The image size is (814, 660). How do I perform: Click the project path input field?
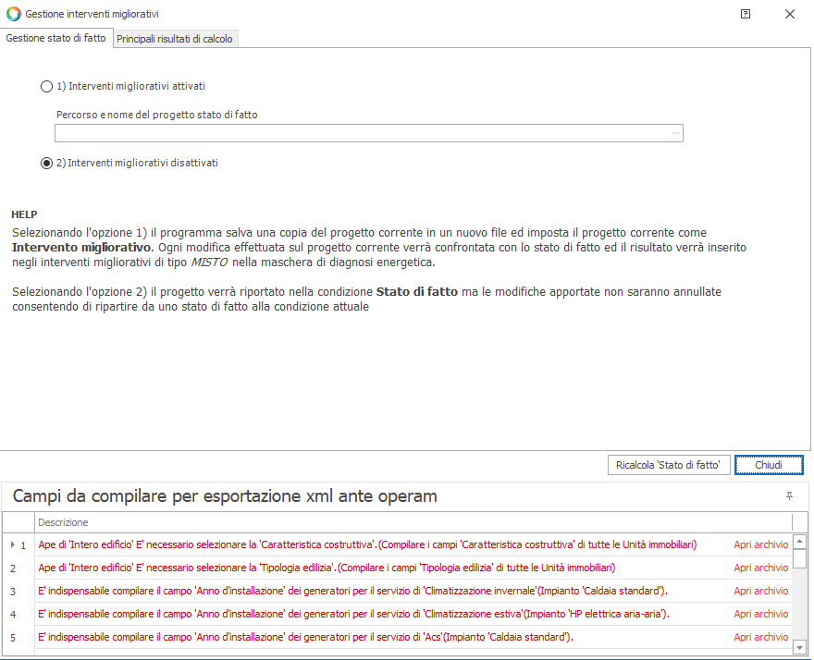pyautogui.click(x=361, y=134)
